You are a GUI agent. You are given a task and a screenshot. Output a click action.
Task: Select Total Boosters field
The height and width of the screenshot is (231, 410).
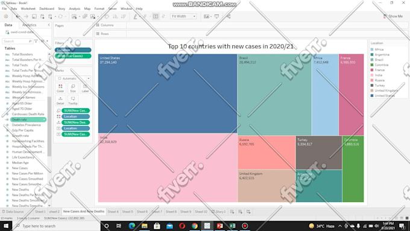click(22, 54)
